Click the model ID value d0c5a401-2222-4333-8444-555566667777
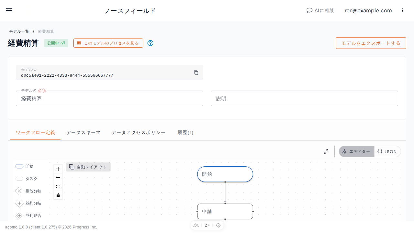 tap(67, 75)
